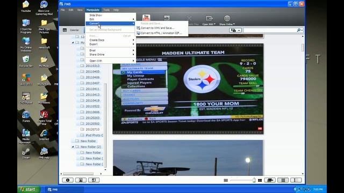Click the third bottom-left panel icon
Viewport: 344px width, 193px height.
(x=94, y=180)
